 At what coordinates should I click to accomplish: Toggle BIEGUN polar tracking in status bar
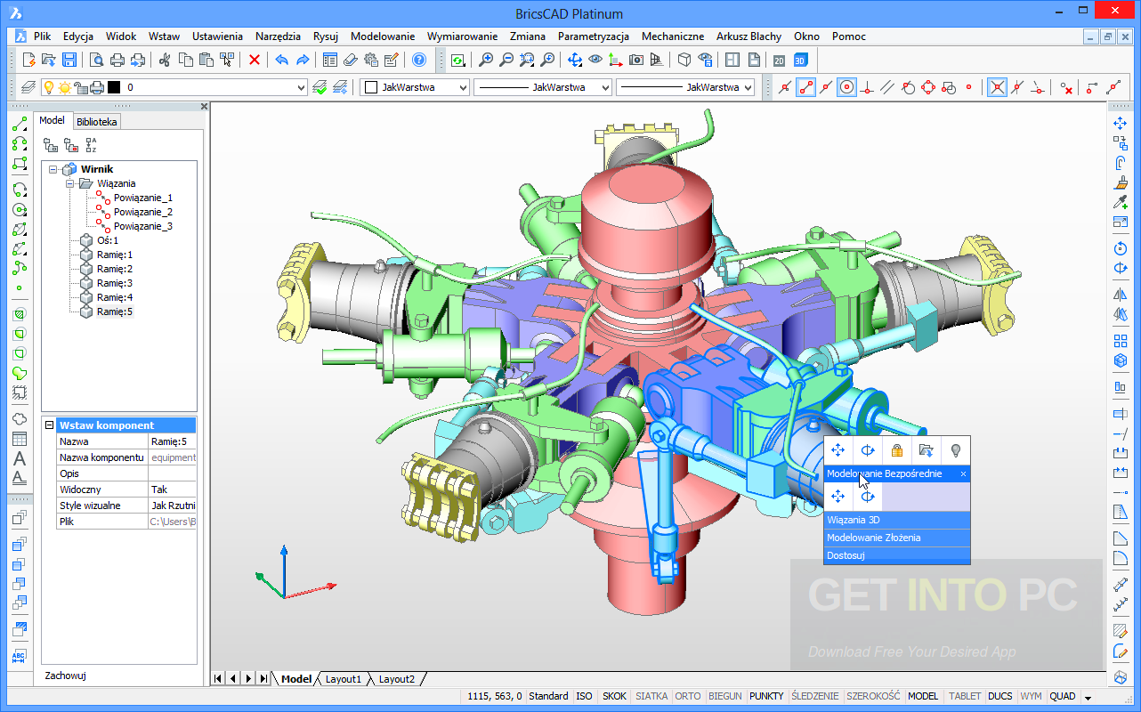coord(725,696)
